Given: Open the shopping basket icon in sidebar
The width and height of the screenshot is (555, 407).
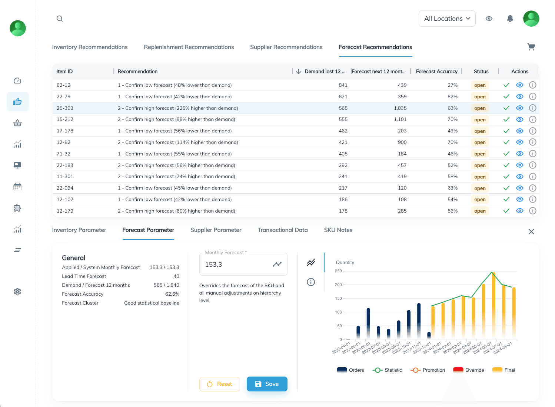Looking at the screenshot, I should (x=17, y=123).
